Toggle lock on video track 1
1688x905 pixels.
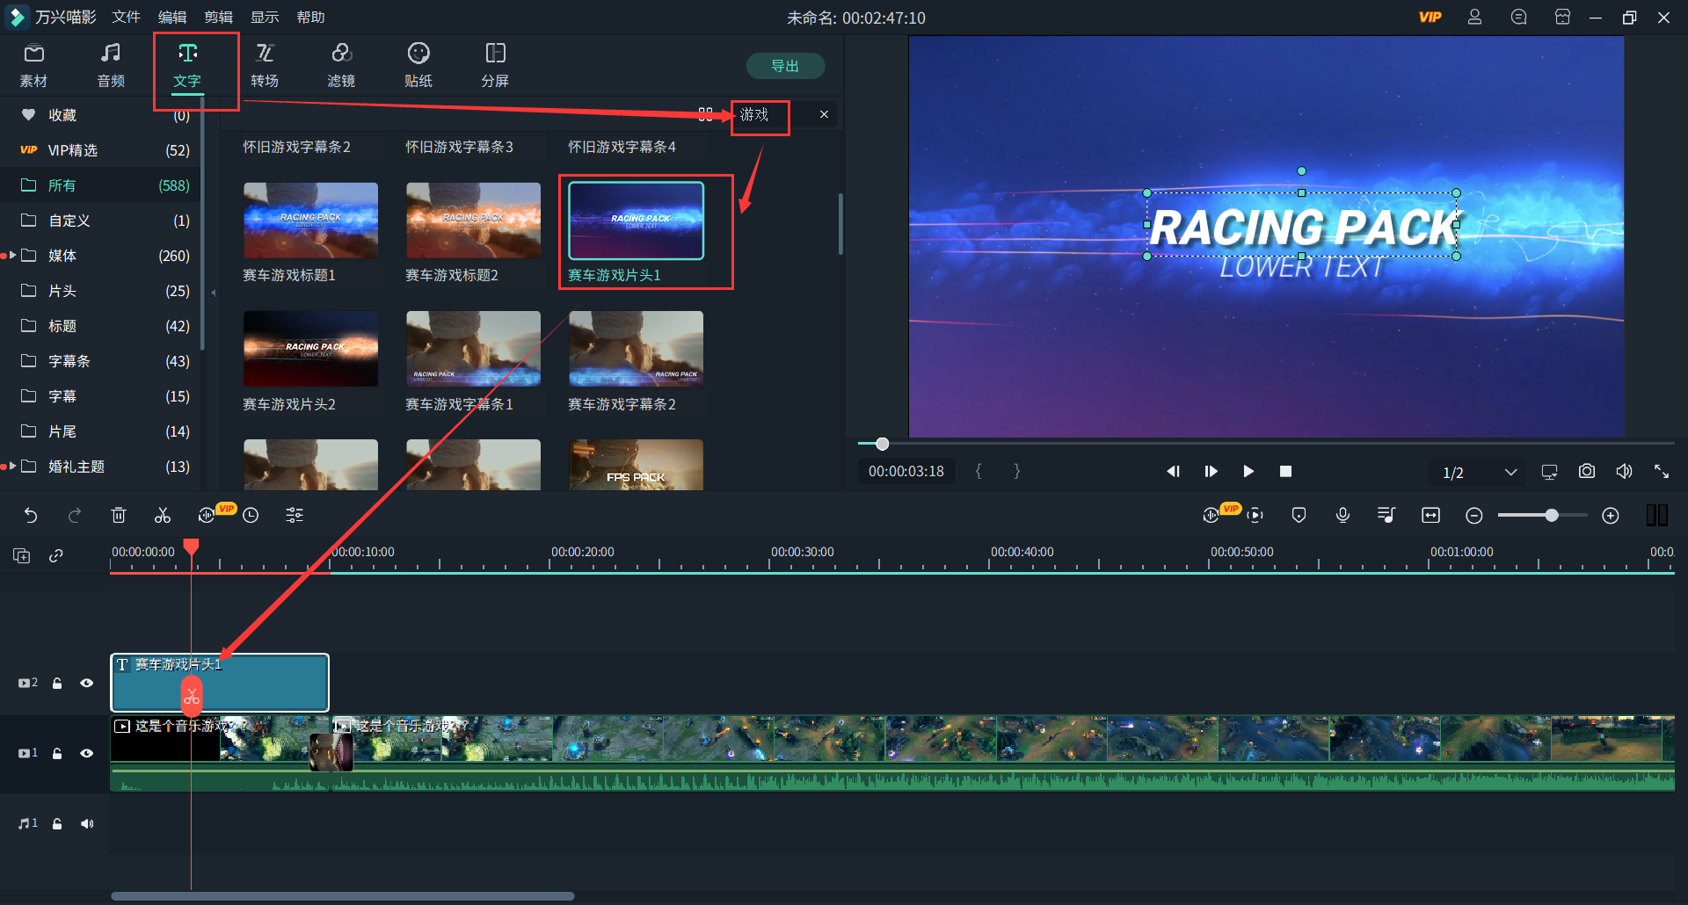[57, 753]
